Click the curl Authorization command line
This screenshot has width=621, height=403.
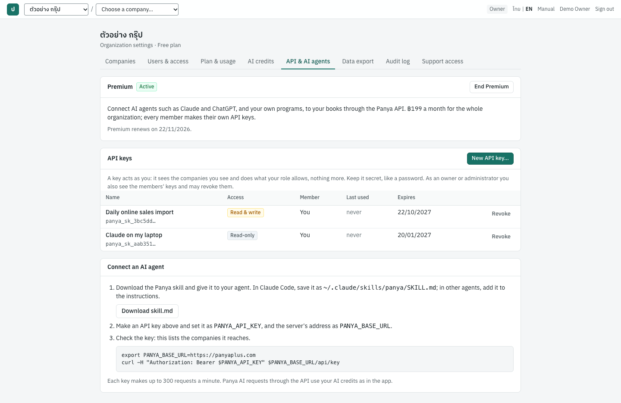pyautogui.click(x=230, y=362)
